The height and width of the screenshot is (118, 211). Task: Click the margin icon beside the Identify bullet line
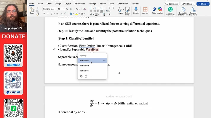tap(54, 49)
